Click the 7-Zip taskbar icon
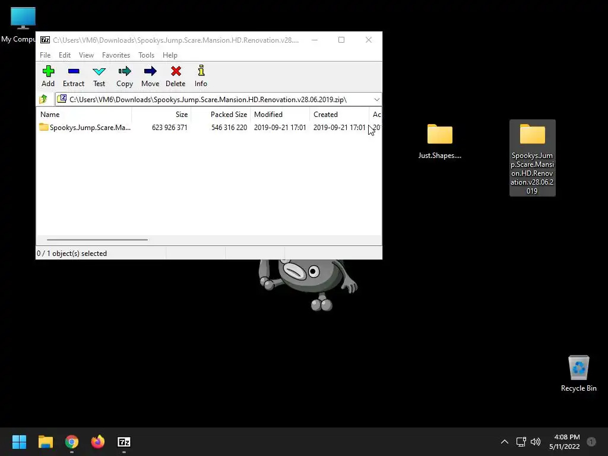608x456 pixels. click(x=124, y=442)
